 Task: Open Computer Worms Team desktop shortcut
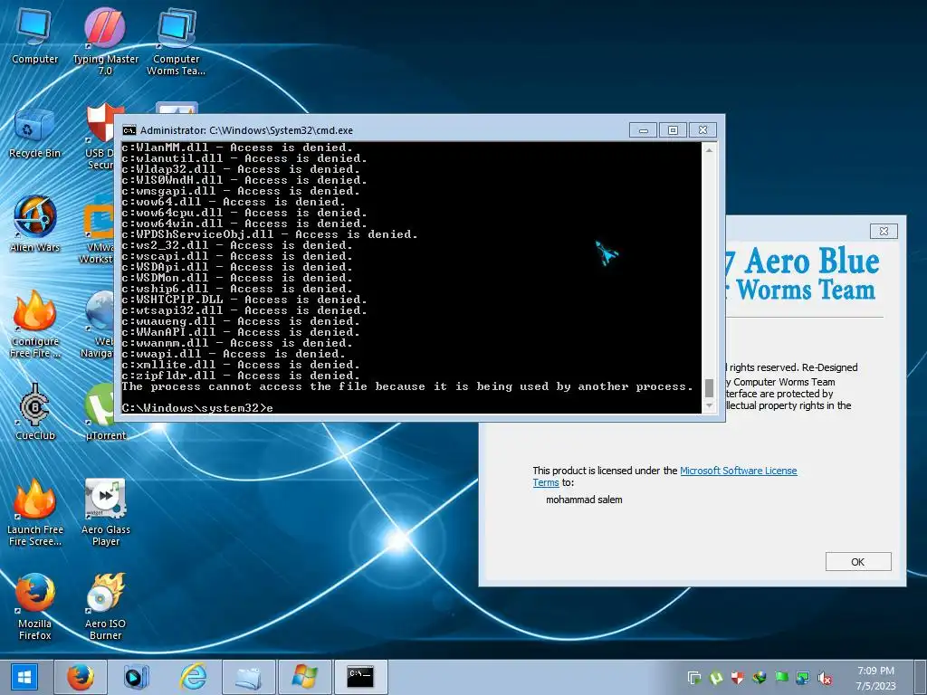176,40
